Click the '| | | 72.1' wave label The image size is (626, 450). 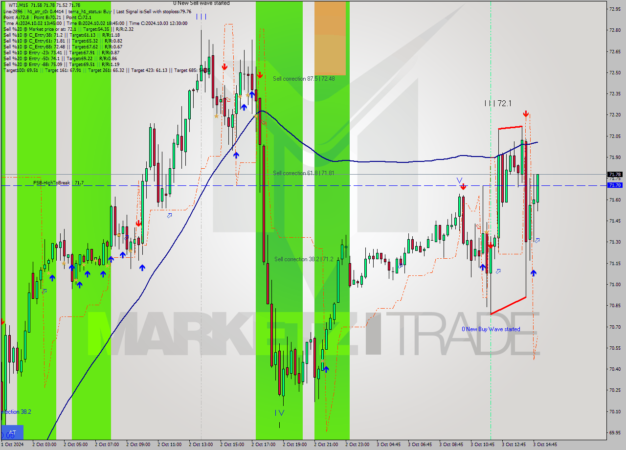pos(498,103)
